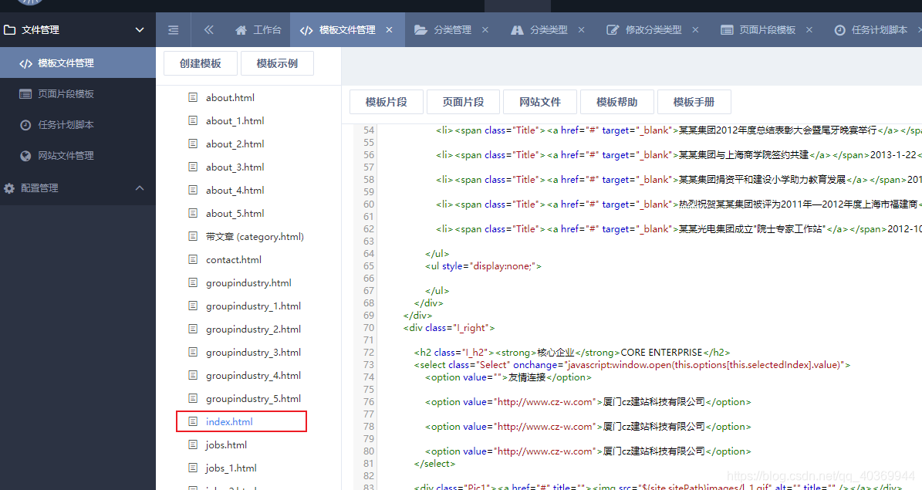Click file icon next to about.html
The width and height of the screenshot is (922, 490).
coord(193,98)
